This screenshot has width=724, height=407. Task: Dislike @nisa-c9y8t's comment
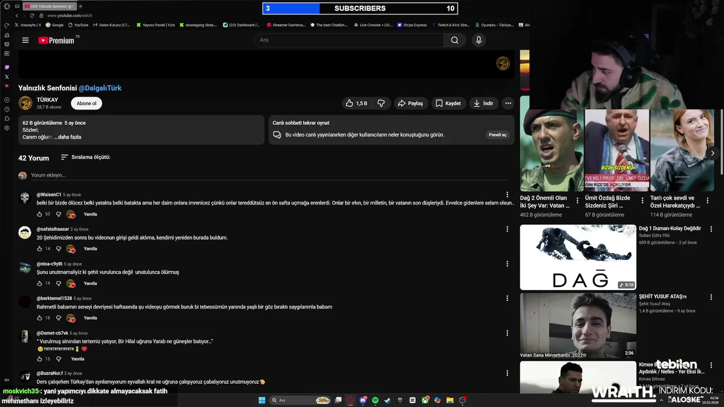pos(58,283)
